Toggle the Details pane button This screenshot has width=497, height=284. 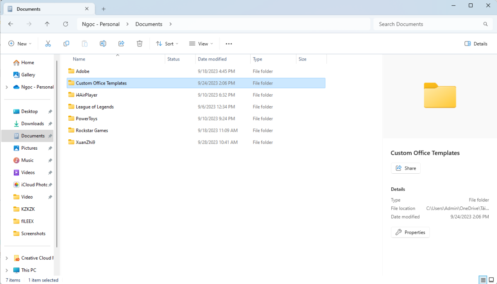click(476, 44)
